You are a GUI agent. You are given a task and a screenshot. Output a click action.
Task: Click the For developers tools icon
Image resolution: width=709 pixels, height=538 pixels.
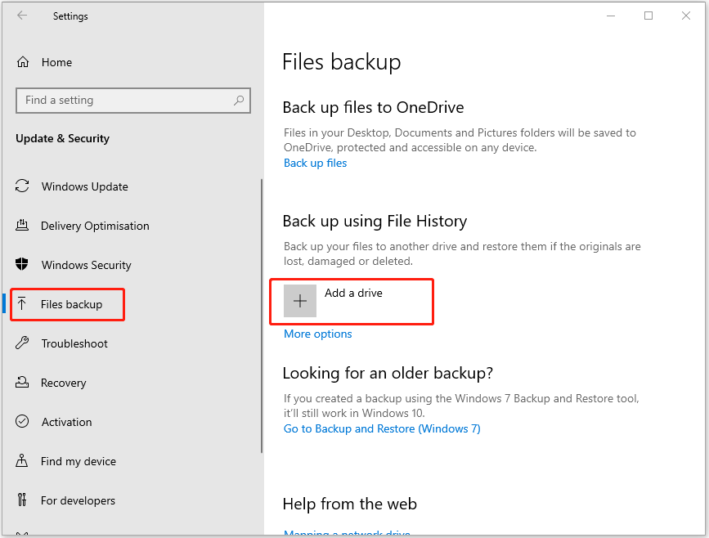click(x=22, y=500)
